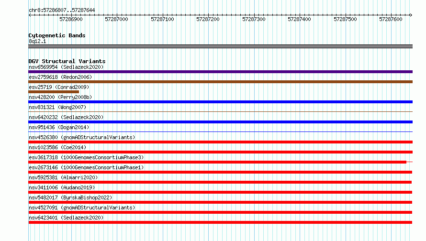Select the purple nsv6569954 variant bar
This screenshot has width=426, height=241.
(x=220, y=72)
